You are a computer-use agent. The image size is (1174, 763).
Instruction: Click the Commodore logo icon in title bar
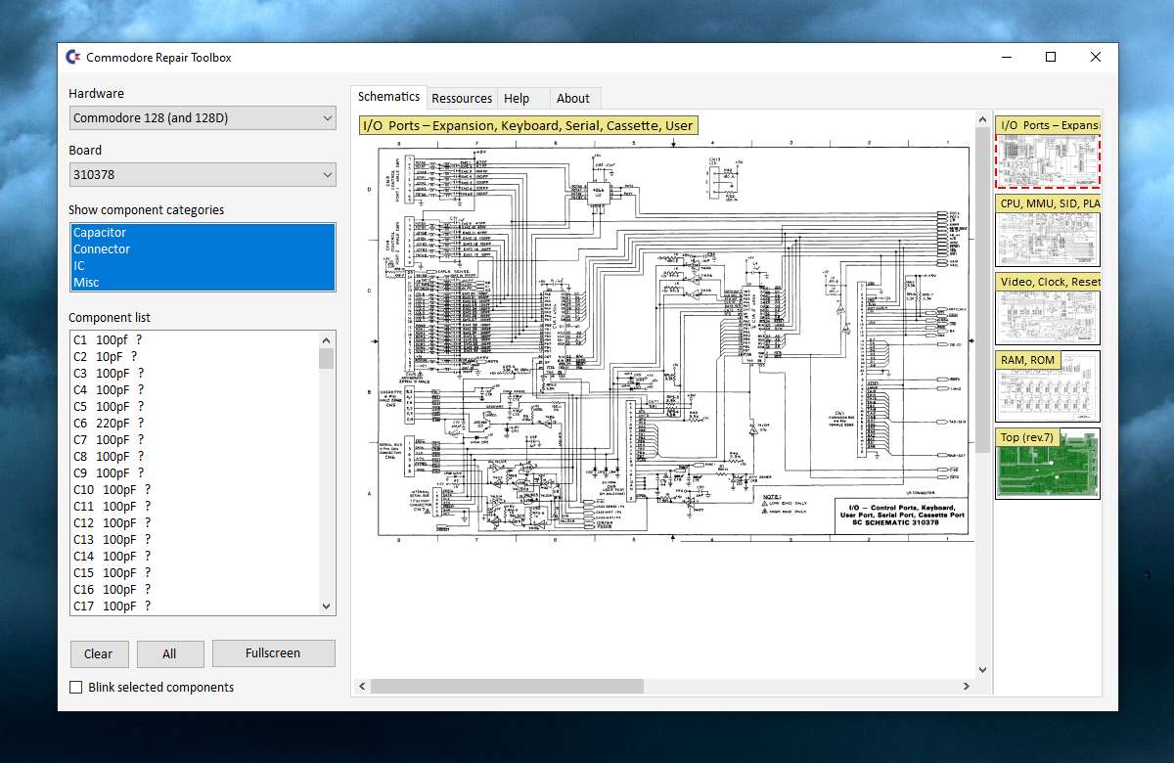coord(73,57)
